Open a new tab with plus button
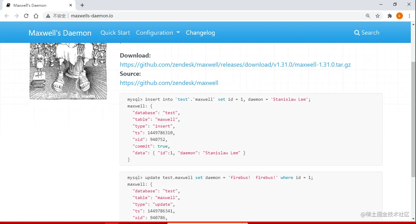Screen dimensions: 416x224 point(82,5)
